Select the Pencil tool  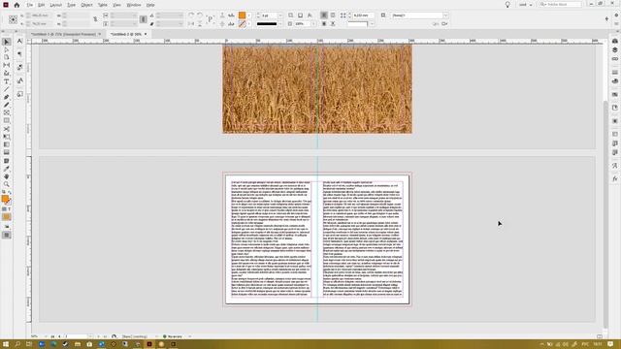7,106
